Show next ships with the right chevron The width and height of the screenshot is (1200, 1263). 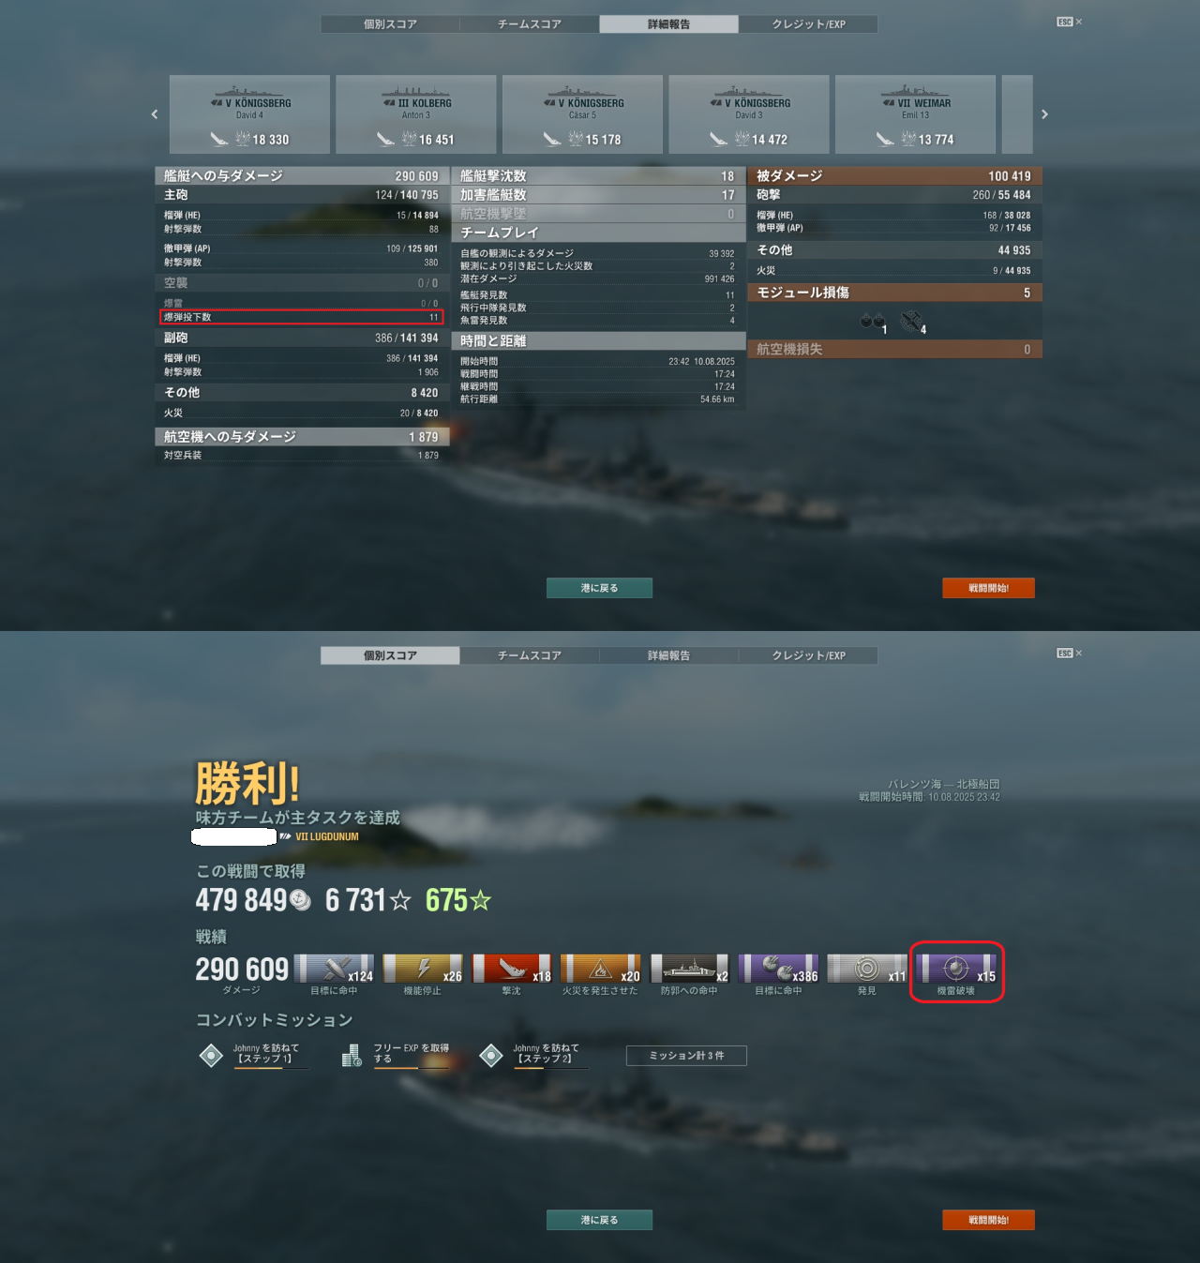click(1044, 114)
